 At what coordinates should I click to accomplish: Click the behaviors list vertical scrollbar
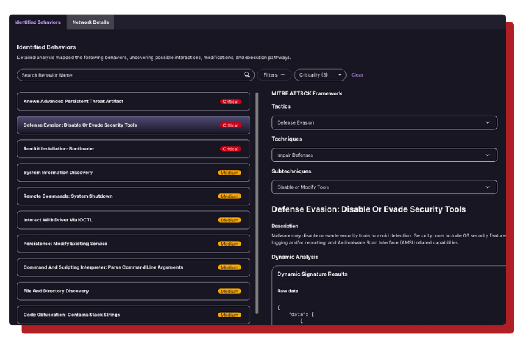(257, 203)
